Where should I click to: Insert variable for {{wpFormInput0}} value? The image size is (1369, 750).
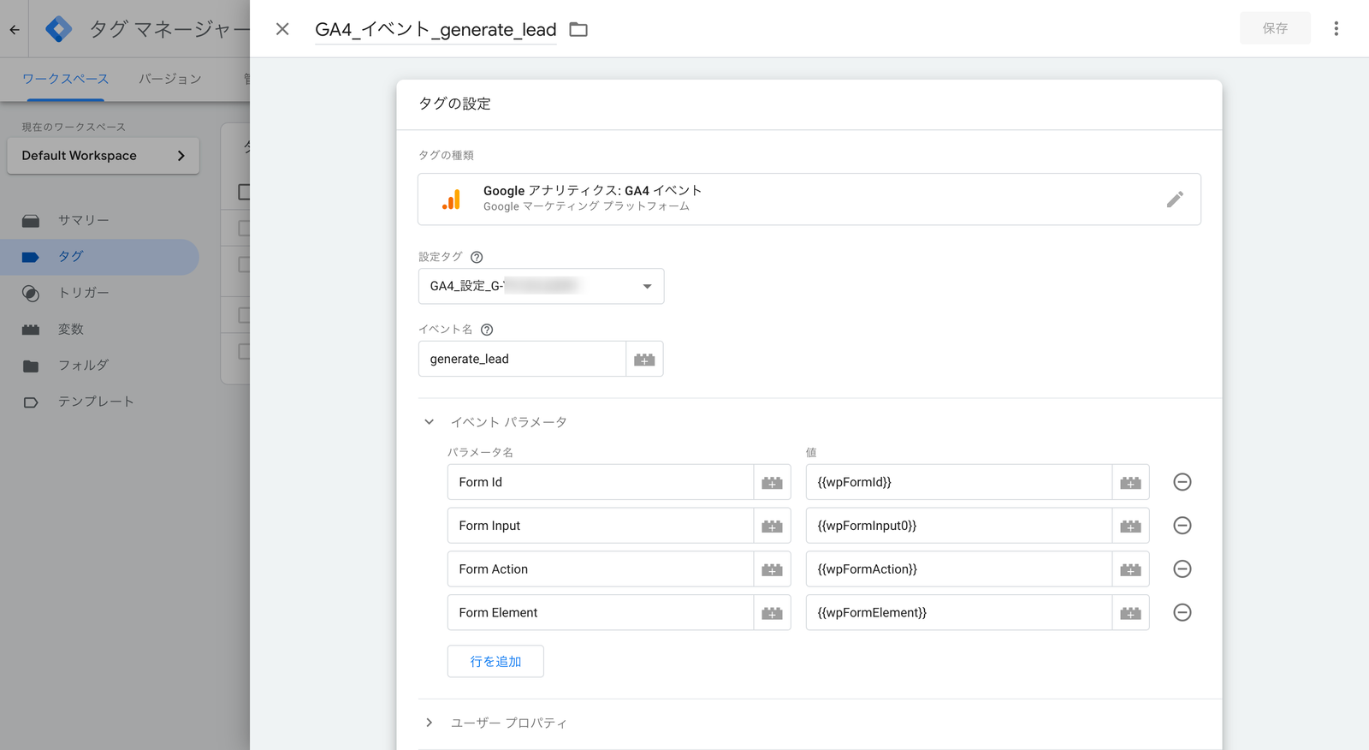click(x=1130, y=527)
